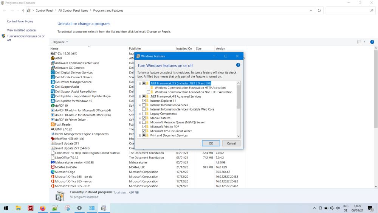Open the Windows Start menu

point(6,208)
